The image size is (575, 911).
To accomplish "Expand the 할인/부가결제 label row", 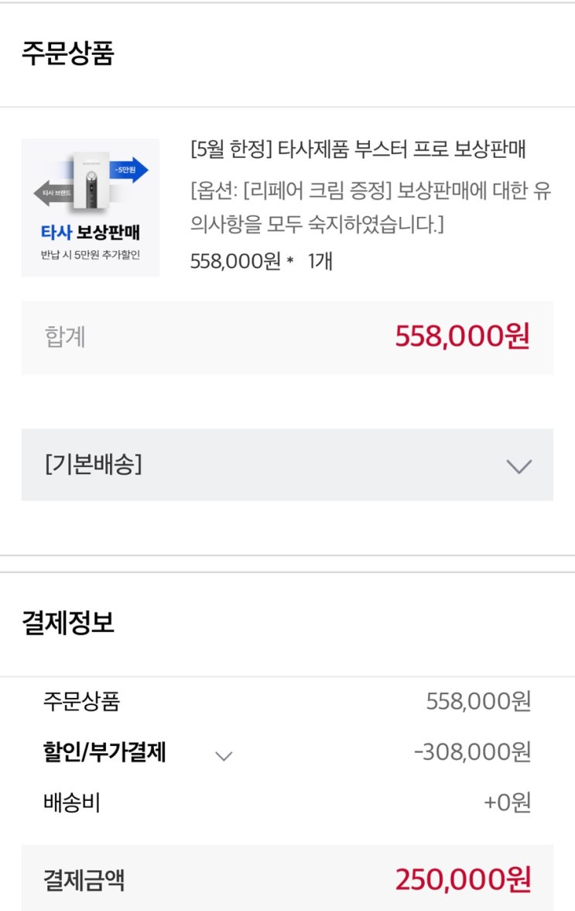I will (104, 752).
